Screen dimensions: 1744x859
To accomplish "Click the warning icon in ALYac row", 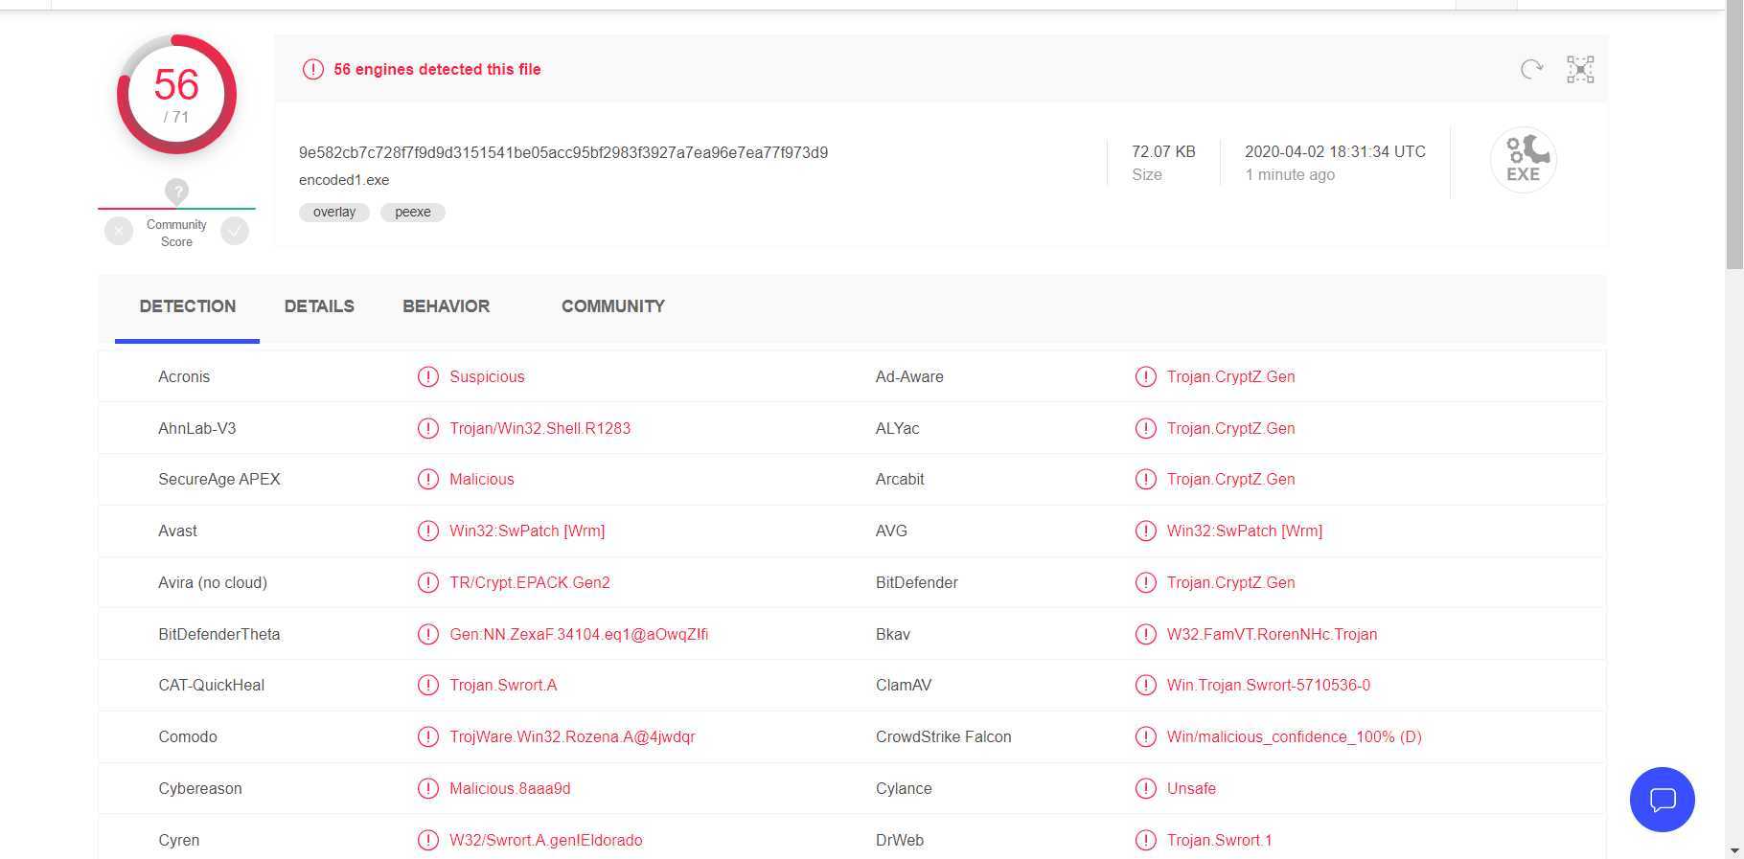I will click(1145, 428).
